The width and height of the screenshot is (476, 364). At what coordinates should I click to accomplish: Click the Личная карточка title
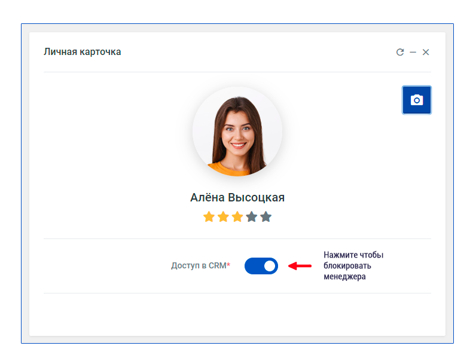tap(83, 52)
